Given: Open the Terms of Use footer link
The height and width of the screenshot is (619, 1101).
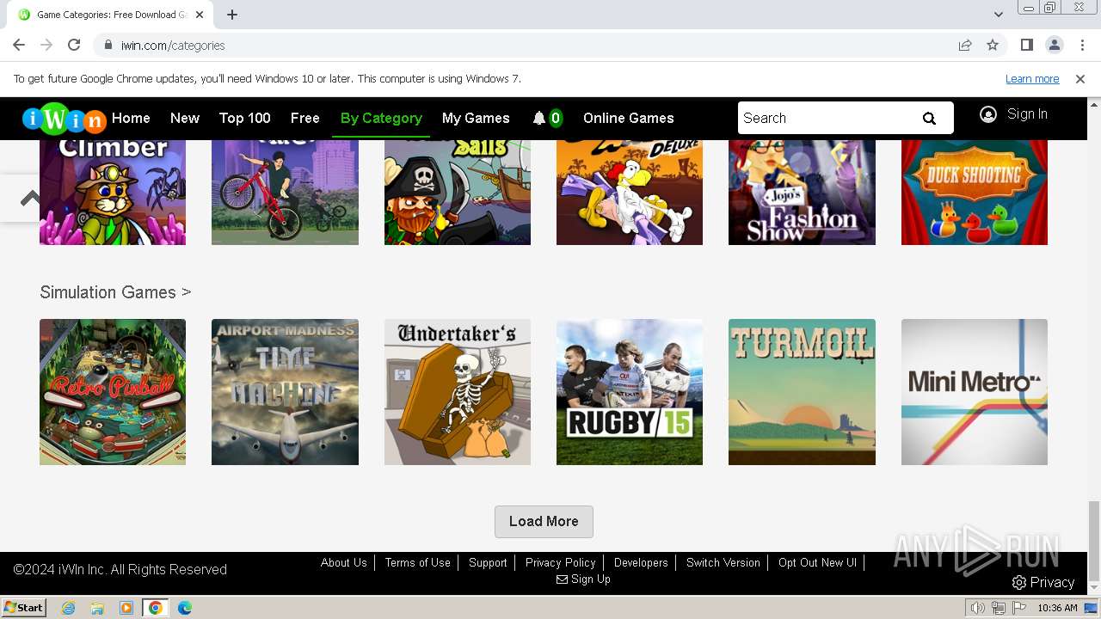Looking at the screenshot, I should coord(418,563).
